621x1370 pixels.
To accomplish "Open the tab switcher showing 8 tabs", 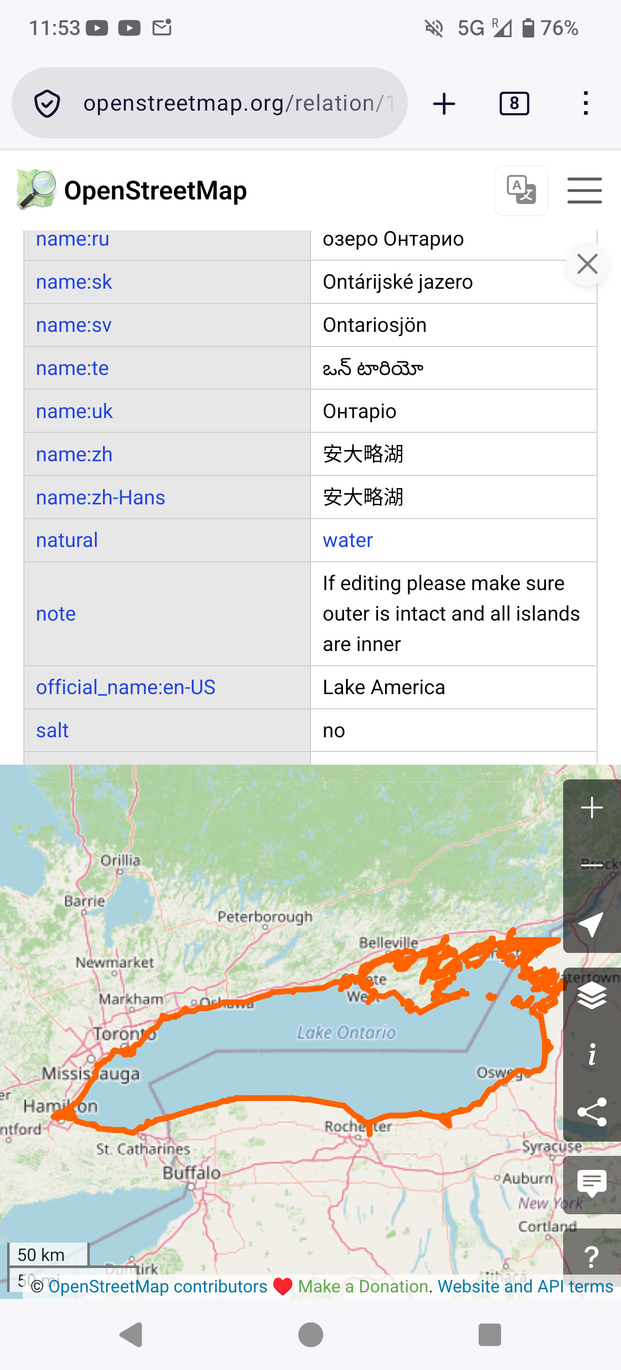I will tap(514, 103).
